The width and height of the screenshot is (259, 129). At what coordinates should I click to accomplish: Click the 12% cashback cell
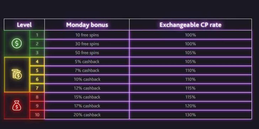point(87,88)
